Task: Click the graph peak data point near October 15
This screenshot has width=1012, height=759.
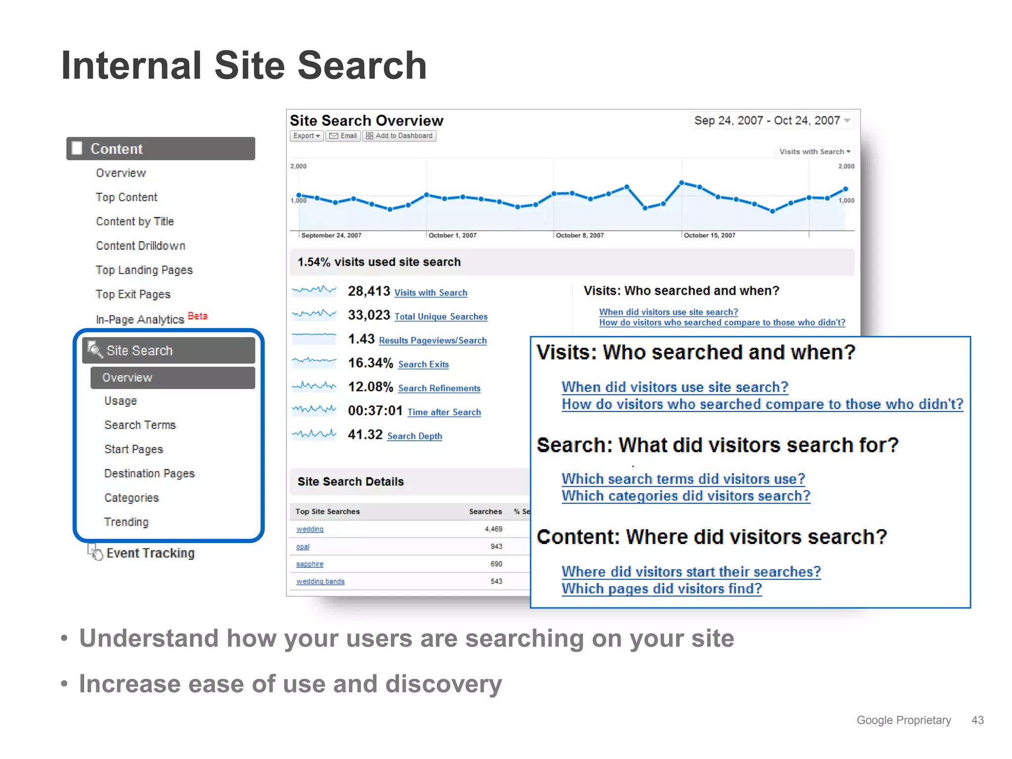Action: (x=681, y=182)
